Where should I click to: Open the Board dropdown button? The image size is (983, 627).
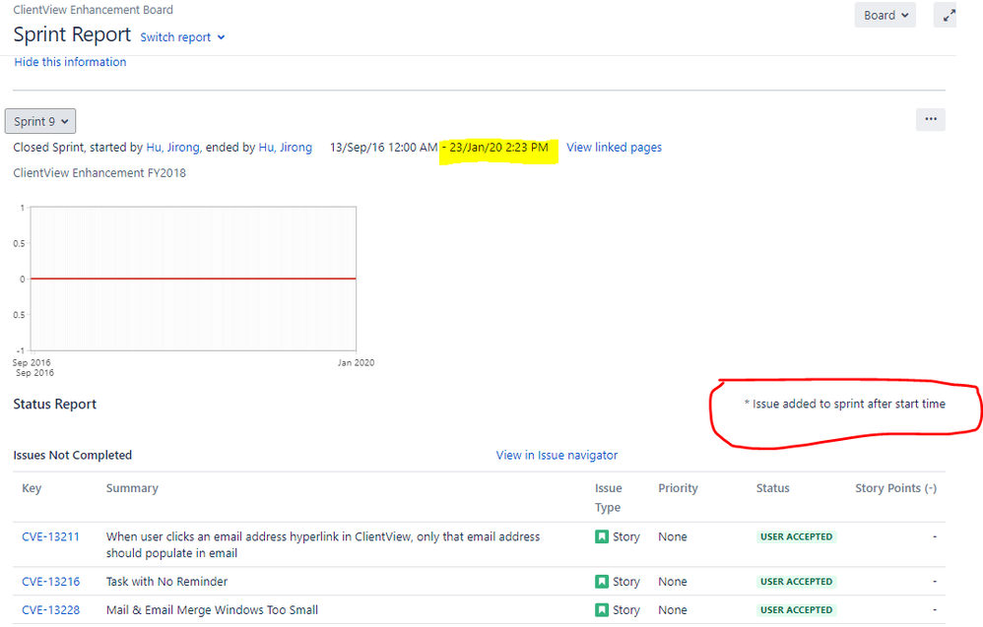[885, 15]
